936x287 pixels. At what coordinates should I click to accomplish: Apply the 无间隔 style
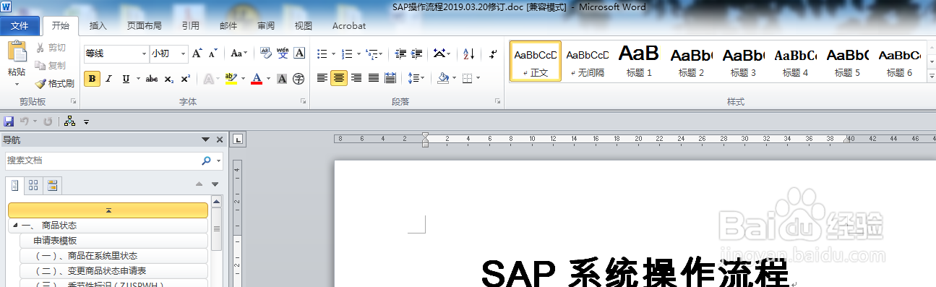(588, 61)
